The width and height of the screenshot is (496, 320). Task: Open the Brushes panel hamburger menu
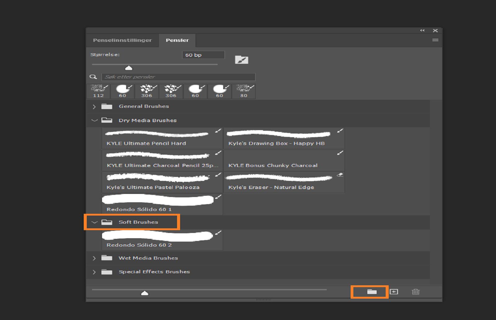pos(435,40)
